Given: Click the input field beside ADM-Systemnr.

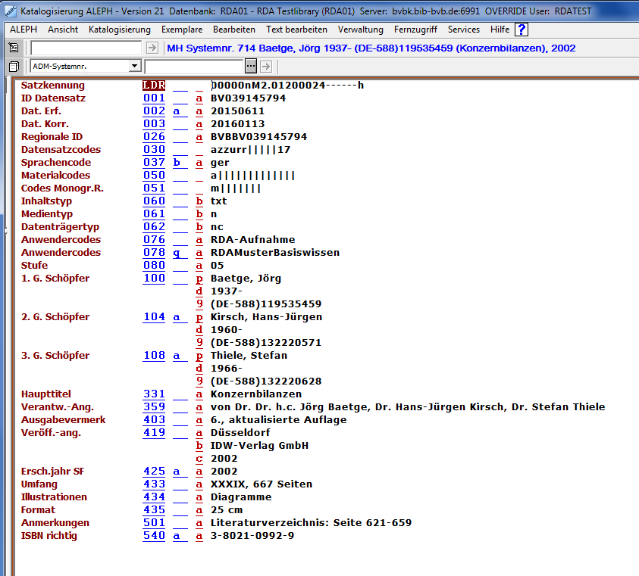Looking at the screenshot, I should pos(194,67).
